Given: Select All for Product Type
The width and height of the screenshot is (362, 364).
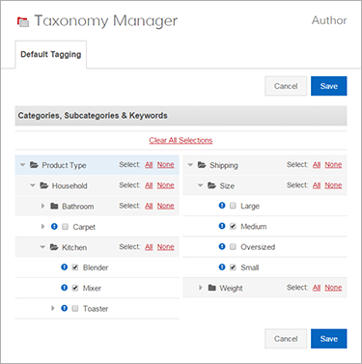Looking at the screenshot, I should click(x=149, y=165).
